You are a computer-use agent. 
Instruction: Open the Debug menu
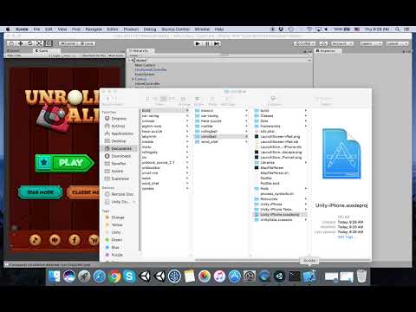tap(150, 29)
